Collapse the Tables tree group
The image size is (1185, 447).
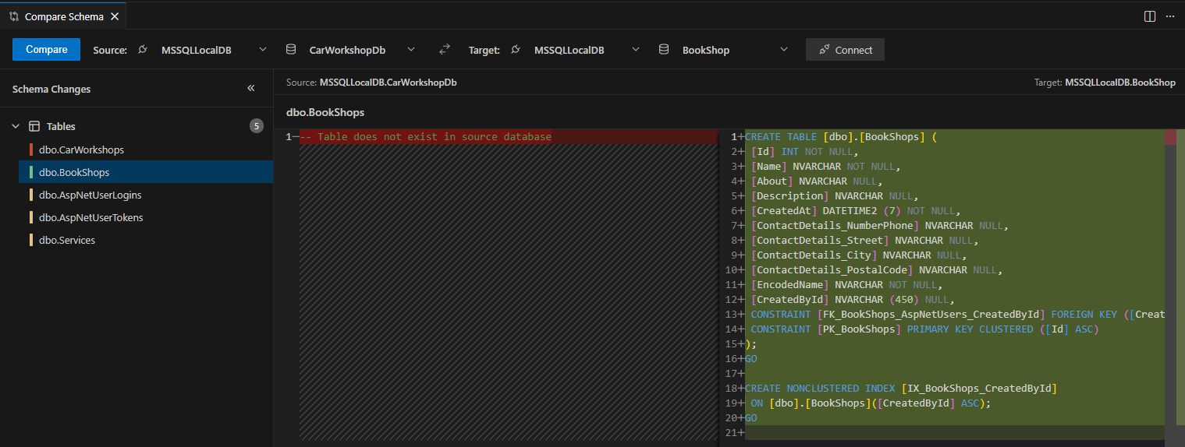coord(16,126)
